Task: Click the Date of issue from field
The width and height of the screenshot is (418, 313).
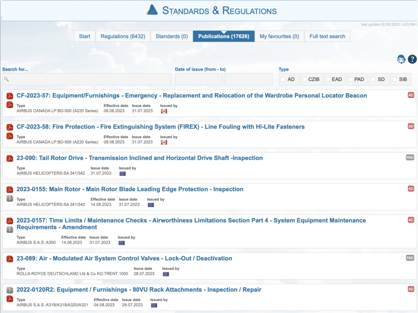Action: point(199,79)
